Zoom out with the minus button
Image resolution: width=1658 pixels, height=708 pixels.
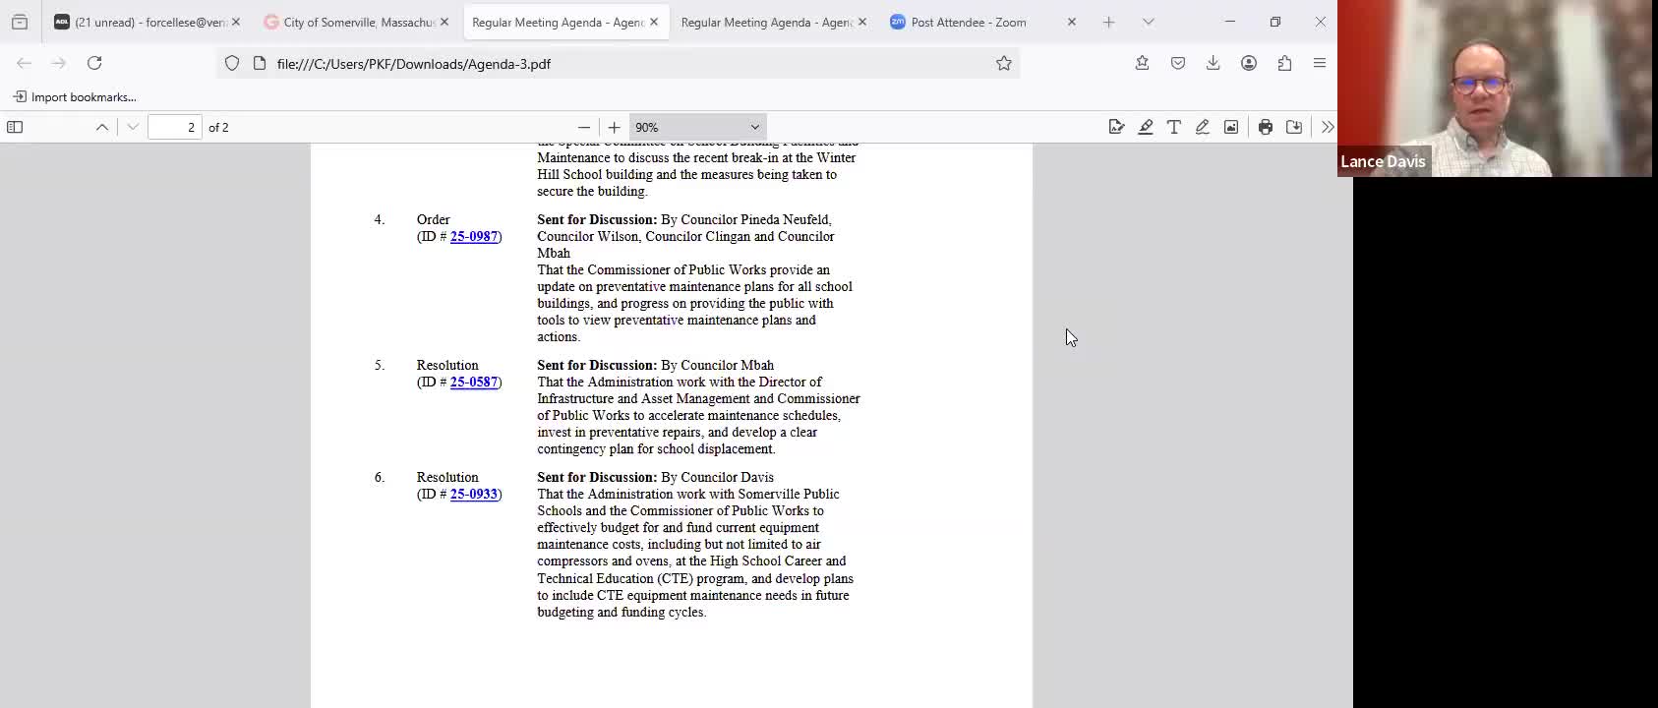pos(584,127)
